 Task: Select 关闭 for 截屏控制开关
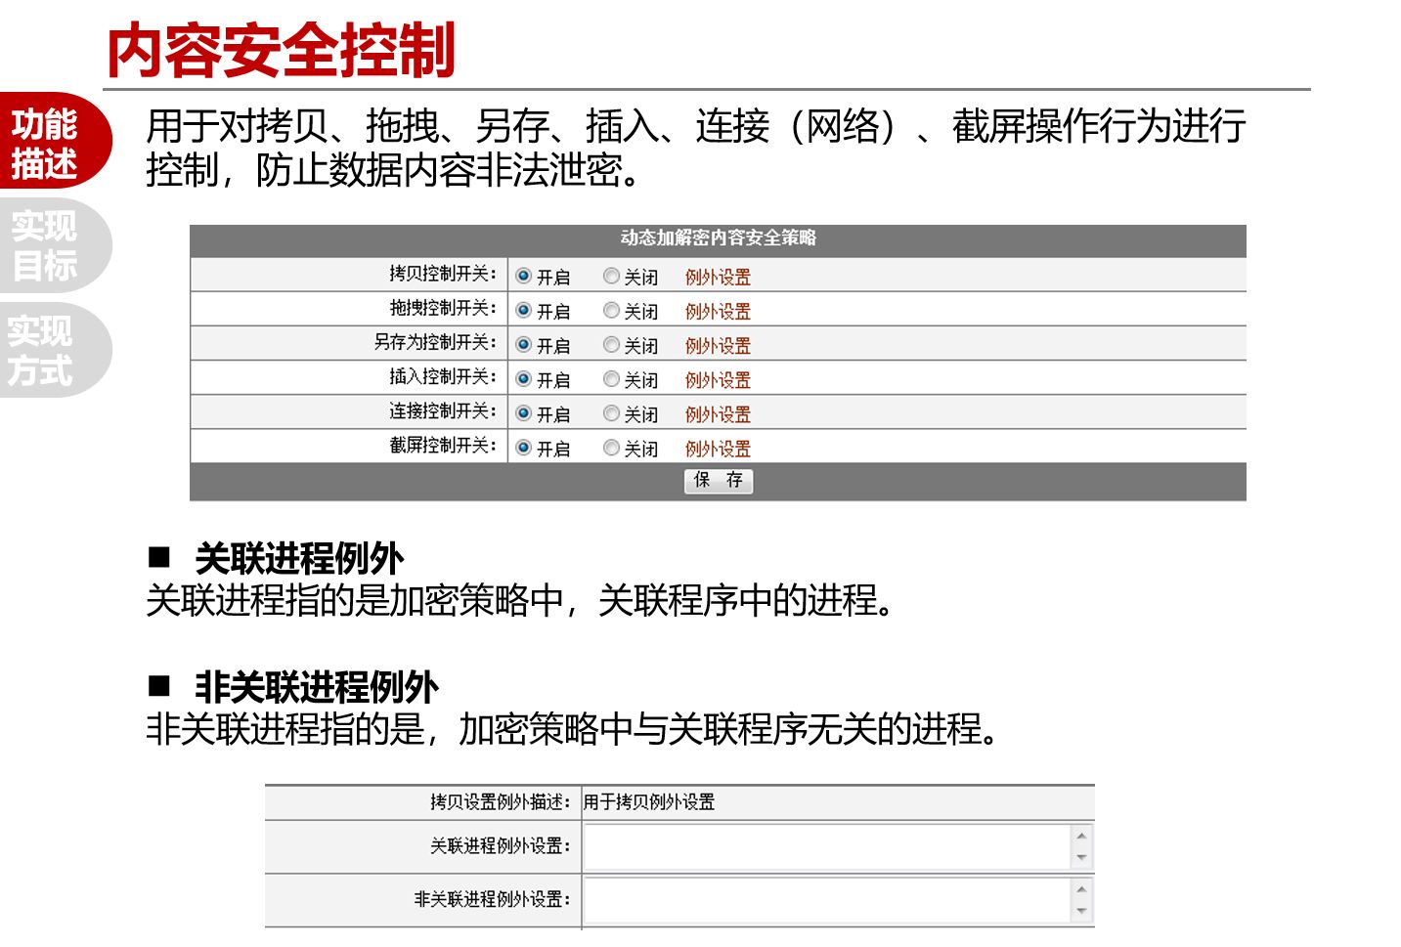[x=611, y=448]
